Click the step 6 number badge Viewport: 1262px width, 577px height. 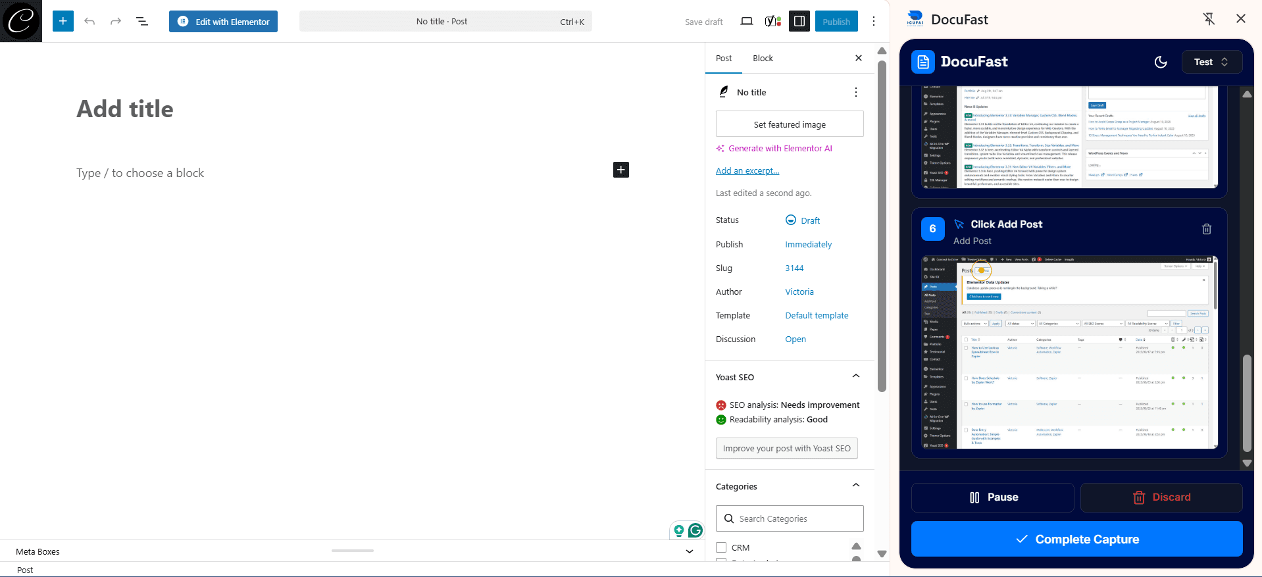click(932, 229)
